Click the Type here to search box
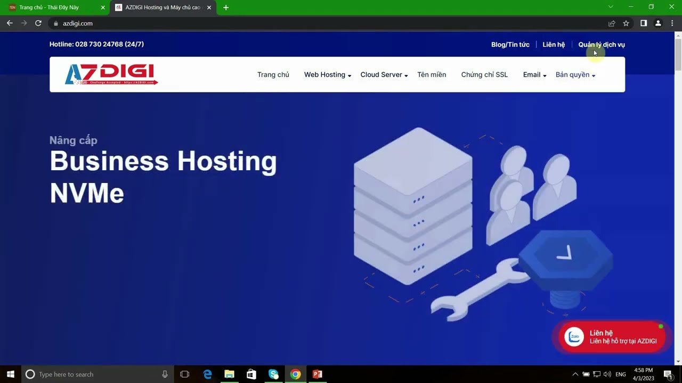Viewport: 682px width, 383px height. pyautogui.click(x=98, y=374)
